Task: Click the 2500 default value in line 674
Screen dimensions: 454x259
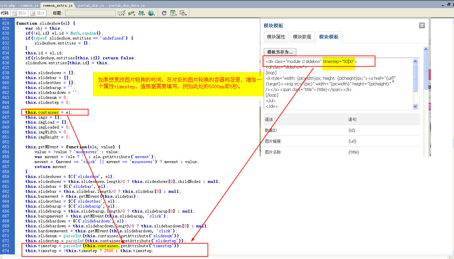Action: click(x=108, y=251)
